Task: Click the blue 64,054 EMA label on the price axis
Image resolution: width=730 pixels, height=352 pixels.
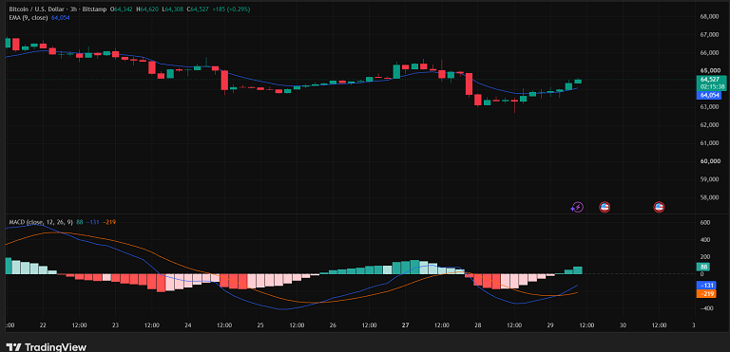Action: click(708, 95)
